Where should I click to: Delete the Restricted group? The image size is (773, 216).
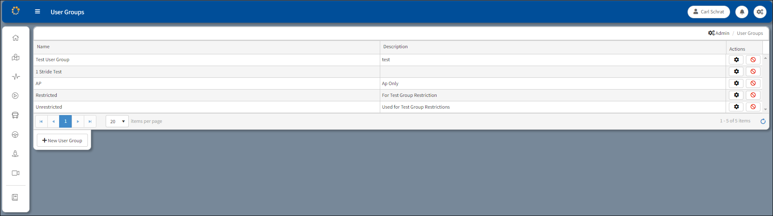click(753, 95)
